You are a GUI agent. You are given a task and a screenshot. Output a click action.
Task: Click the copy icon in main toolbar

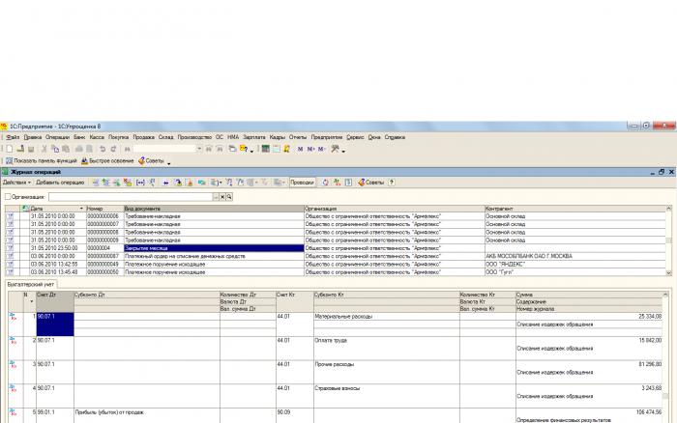55,149
